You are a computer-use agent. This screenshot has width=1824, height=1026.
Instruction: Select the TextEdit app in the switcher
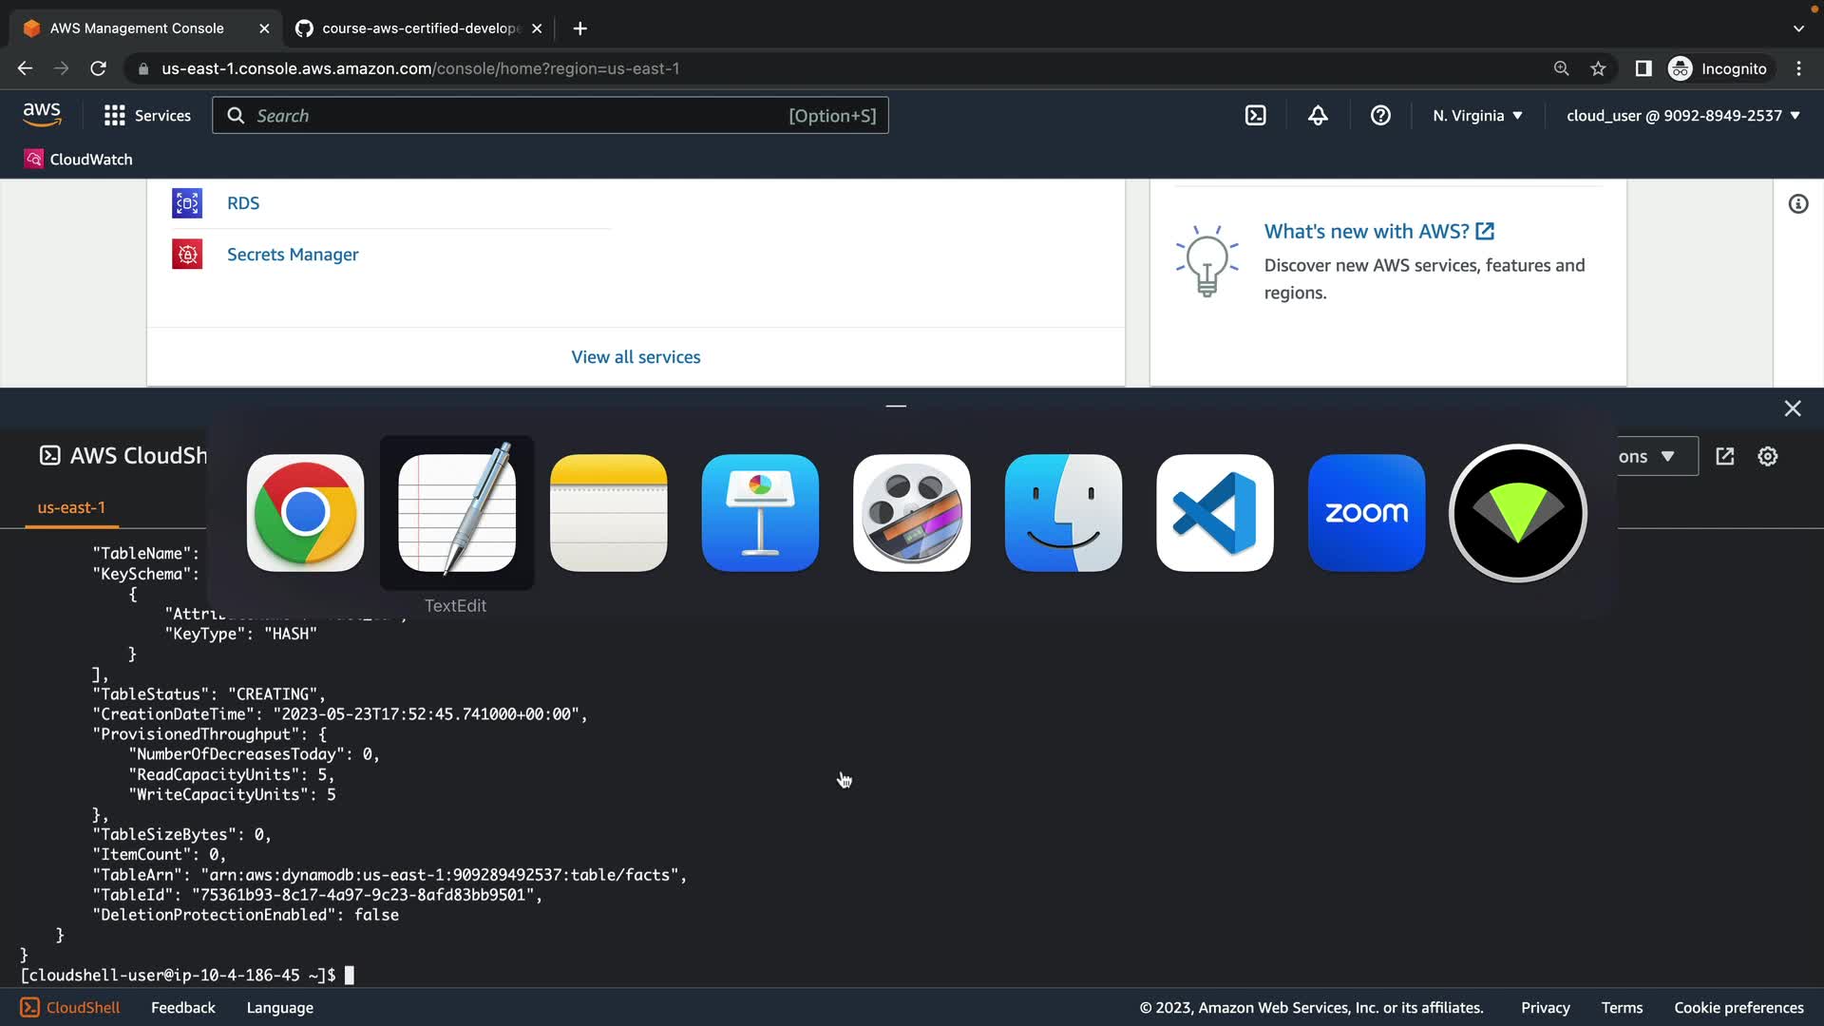[x=457, y=513]
